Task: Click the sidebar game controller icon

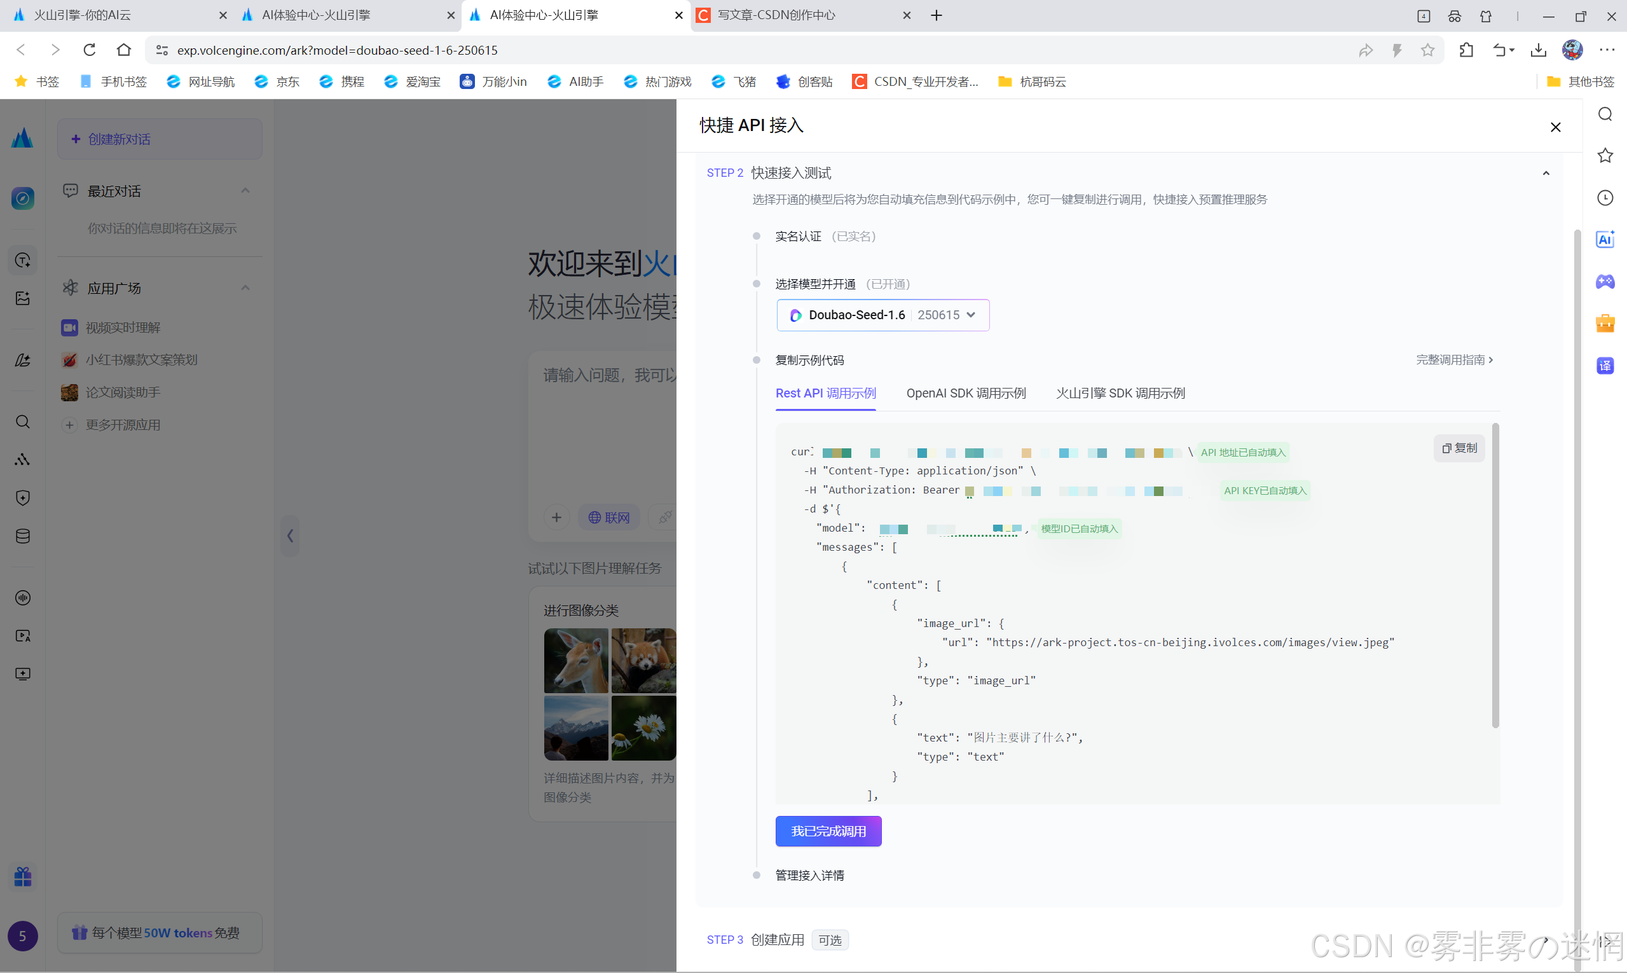Action: [1605, 282]
